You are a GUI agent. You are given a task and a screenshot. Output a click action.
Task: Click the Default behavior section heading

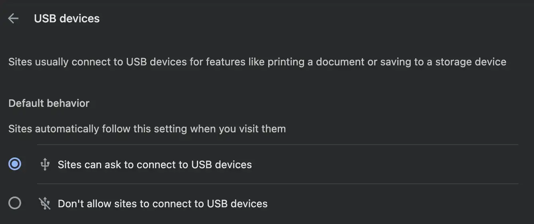coord(49,103)
